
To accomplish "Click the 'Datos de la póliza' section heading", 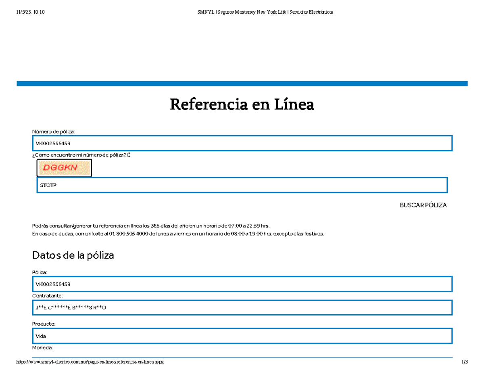I will pyautogui.click(x=73, y=255).
